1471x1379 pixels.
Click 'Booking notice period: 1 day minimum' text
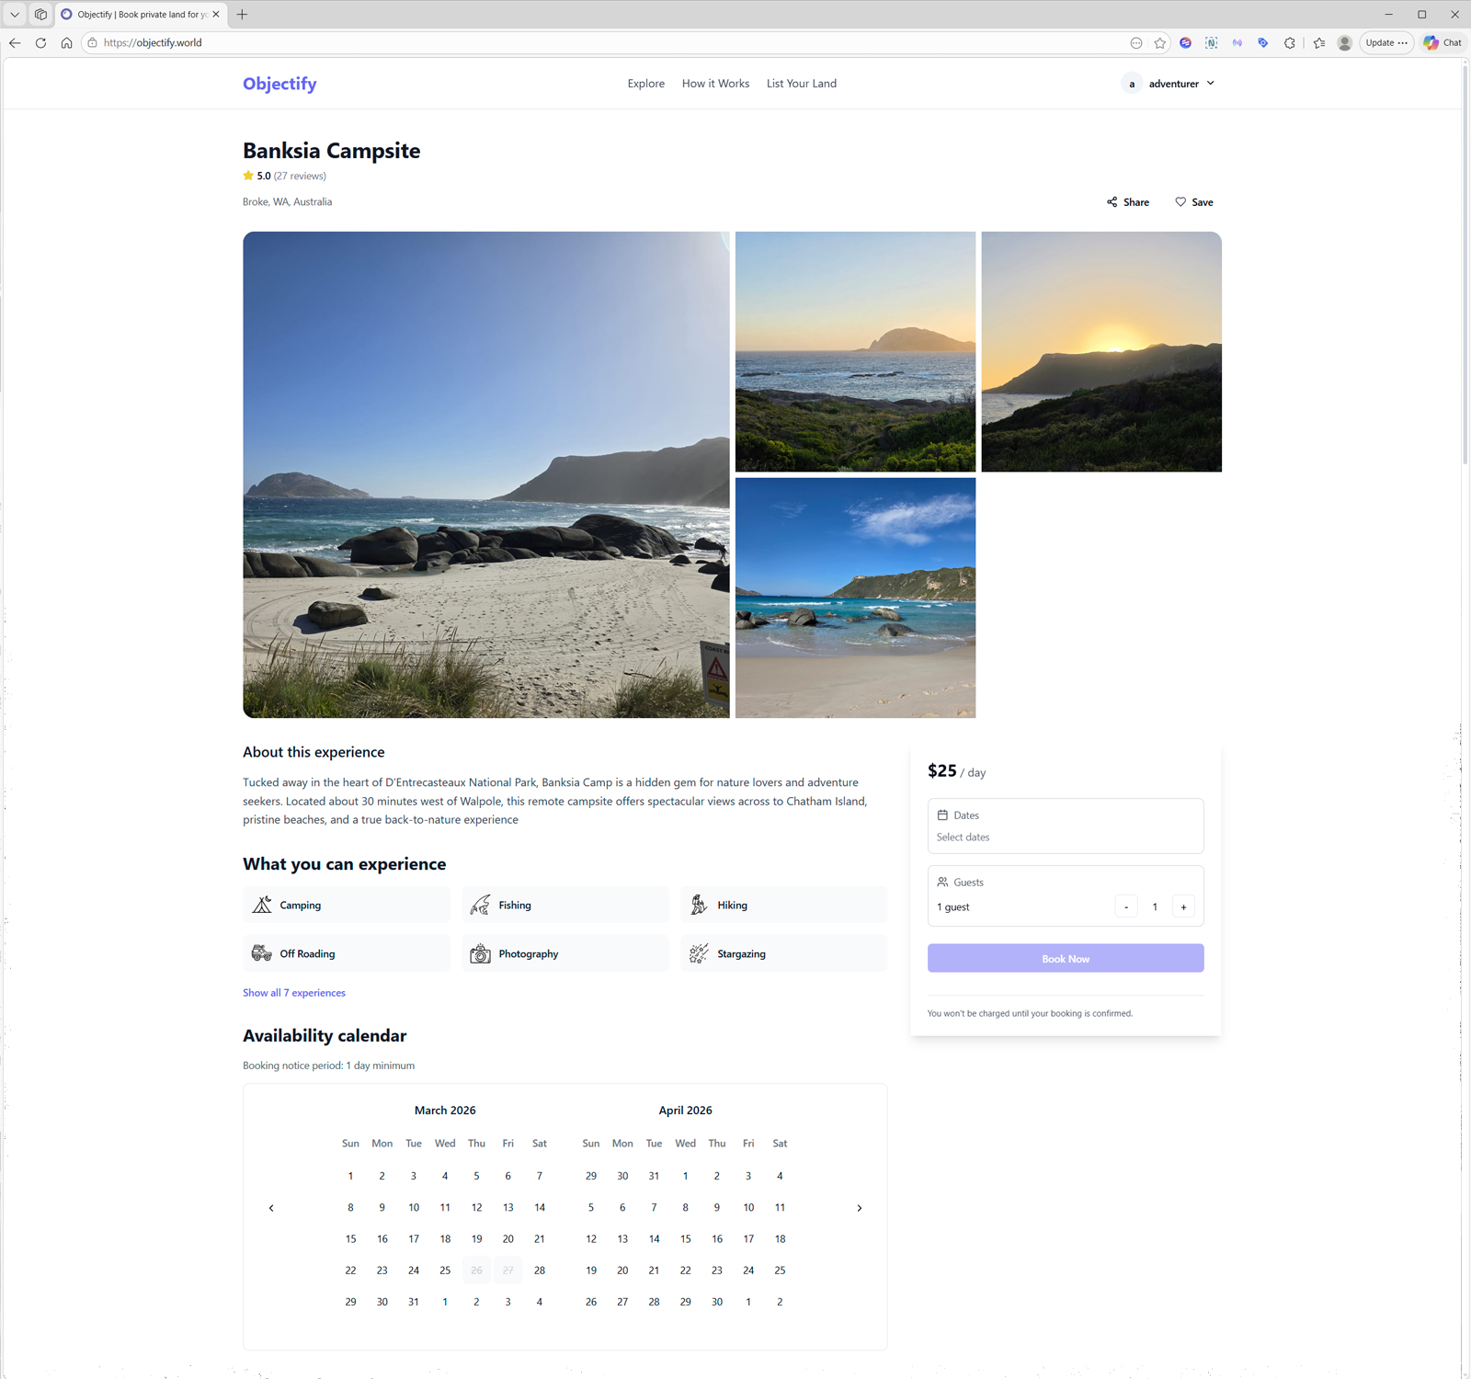[329, 1066]
